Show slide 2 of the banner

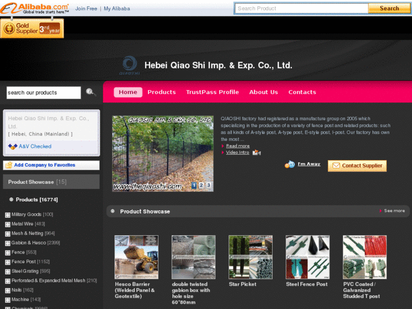point(201,185)
